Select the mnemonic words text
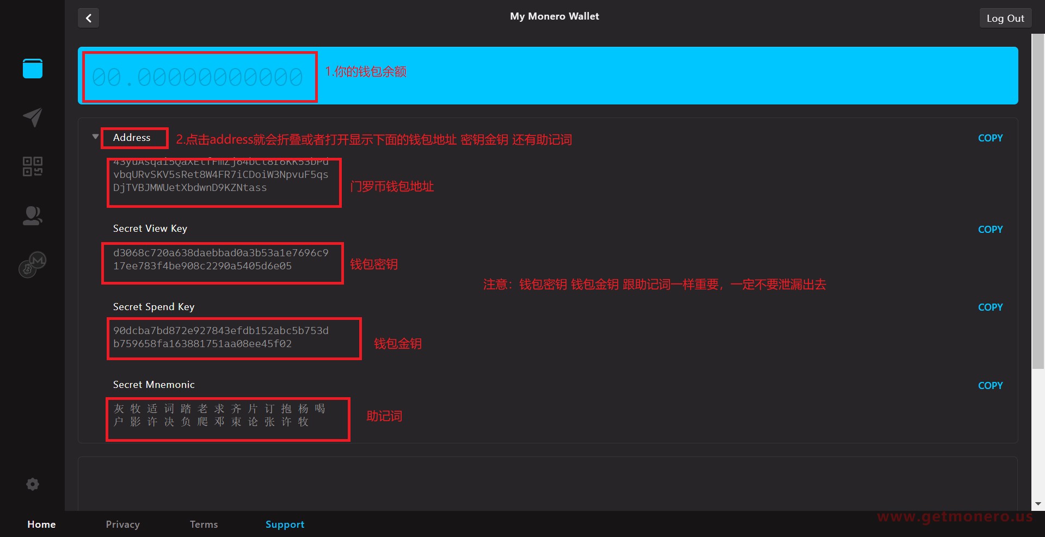 (219, 415)
